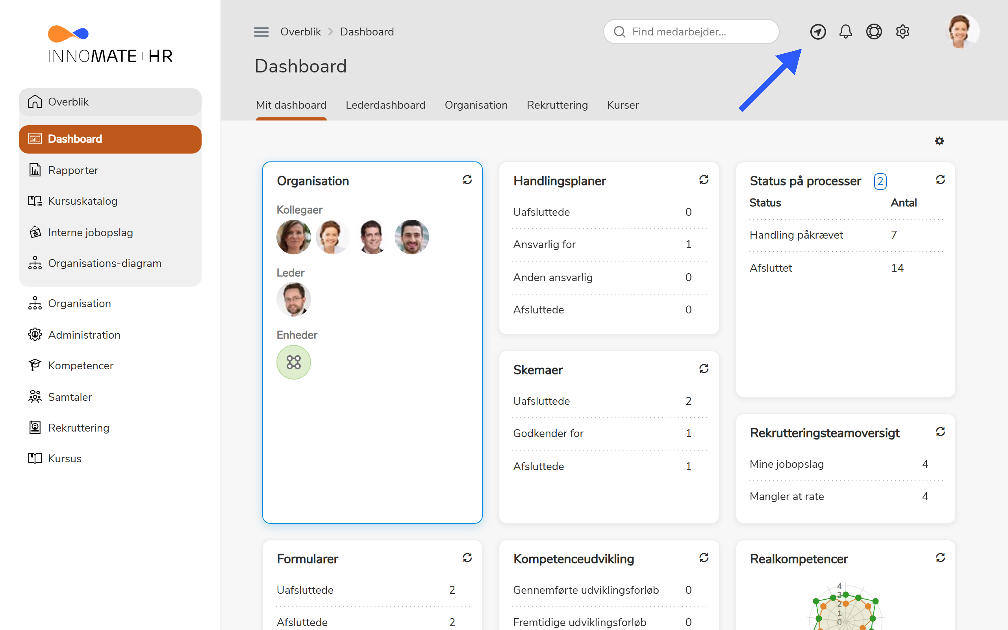Open Organisations-diagram in the sidebar
Viewport: 1008px width, 630px height.
[110, 263]
